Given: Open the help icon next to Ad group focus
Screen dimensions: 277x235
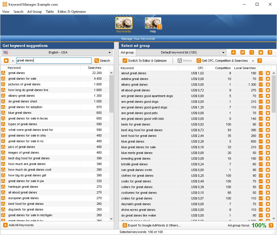Looking at the screenshot, I should click(x=271, y=225).
